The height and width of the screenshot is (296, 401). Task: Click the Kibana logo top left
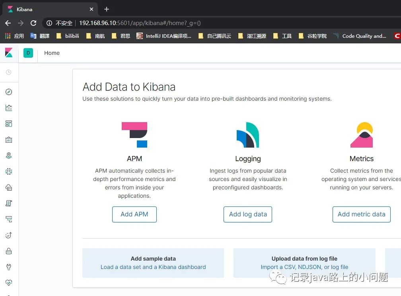pyautogui.click(x=9, y=53)
